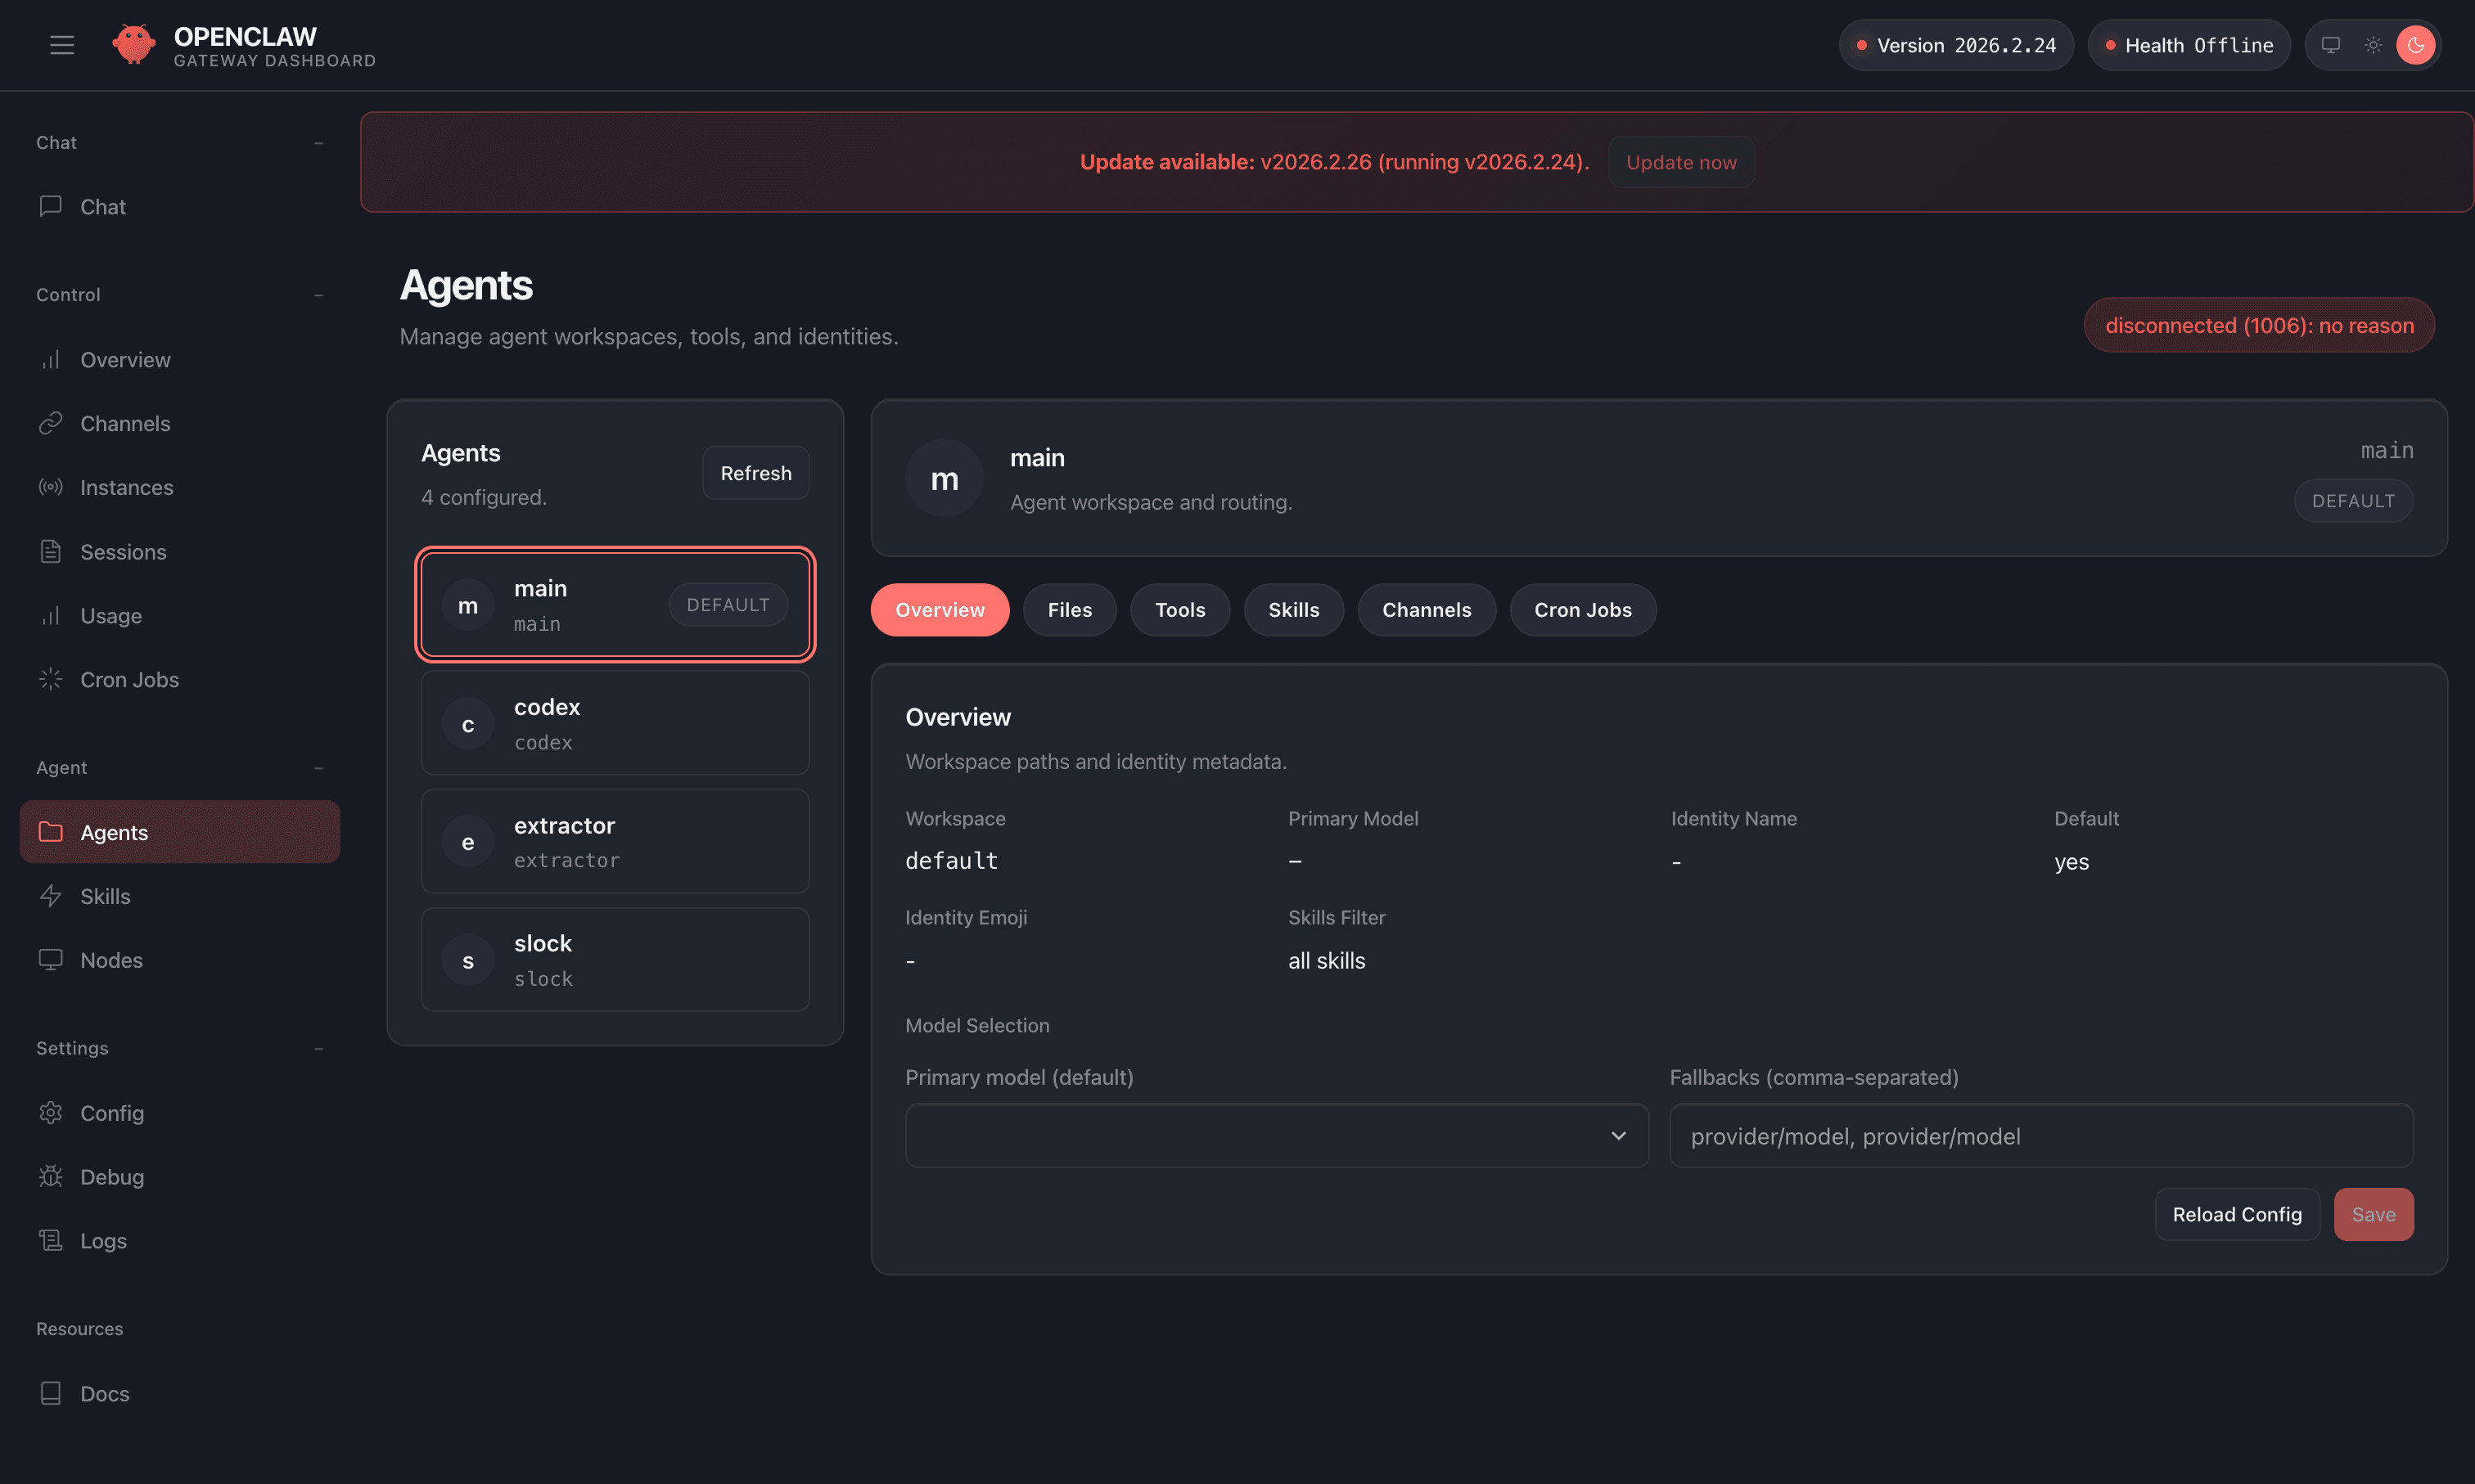Image resolution: width=2475 pixels, height=1484 pixels.
Task: Open Logs via its sidebar icon
Action: point(51,1240)
